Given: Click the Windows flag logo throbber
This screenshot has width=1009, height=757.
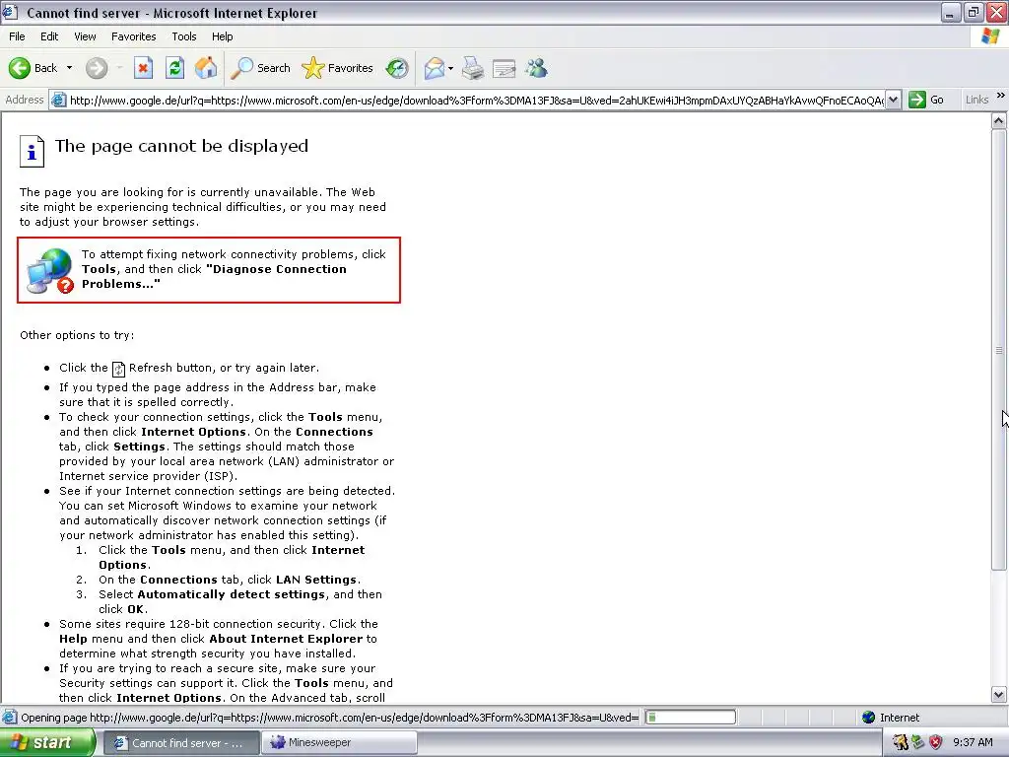Looking at the screenshot, I should (x=990, y=36).
